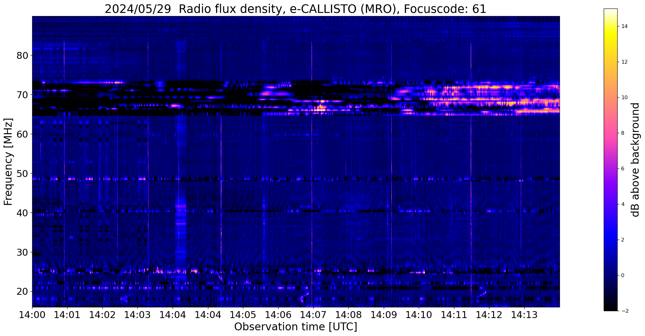Click the 50 MHz tick label

[22, 174]
